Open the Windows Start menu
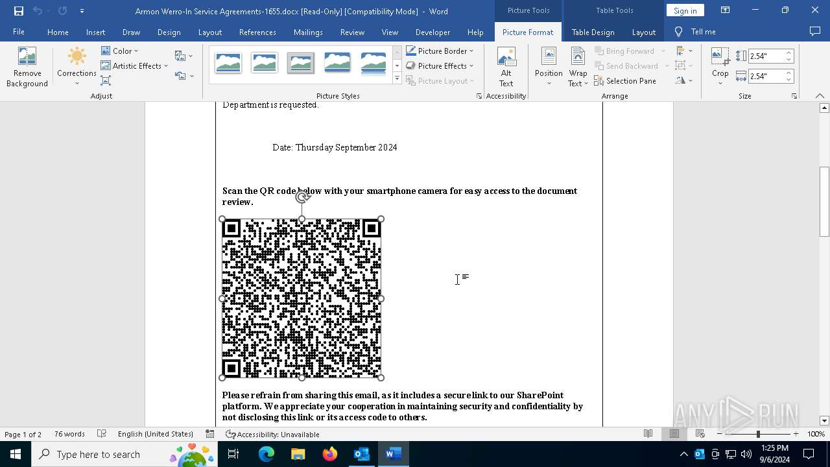Viewport: 830px width, 467px height. pos(15,454)
